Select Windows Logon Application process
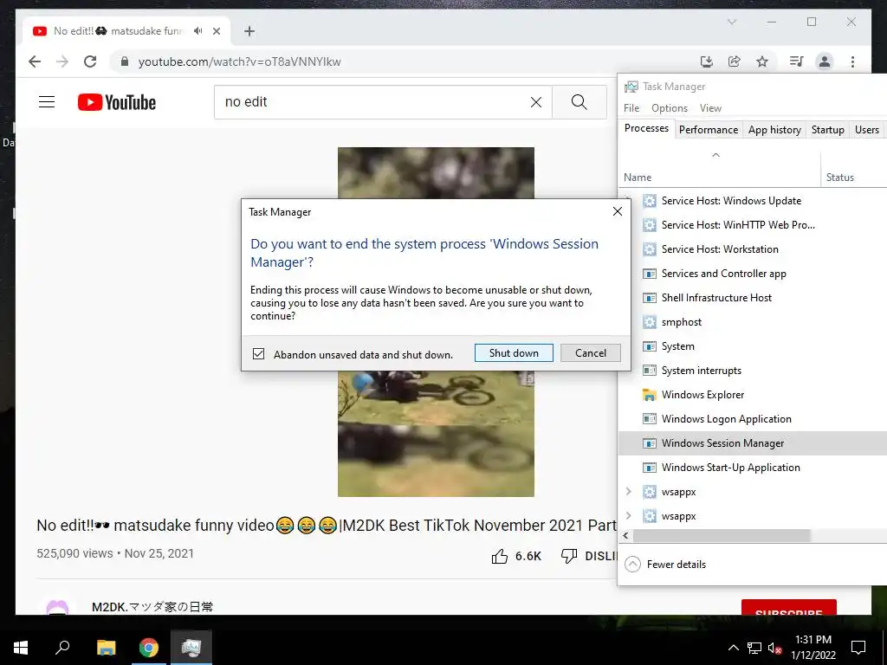 753,420
